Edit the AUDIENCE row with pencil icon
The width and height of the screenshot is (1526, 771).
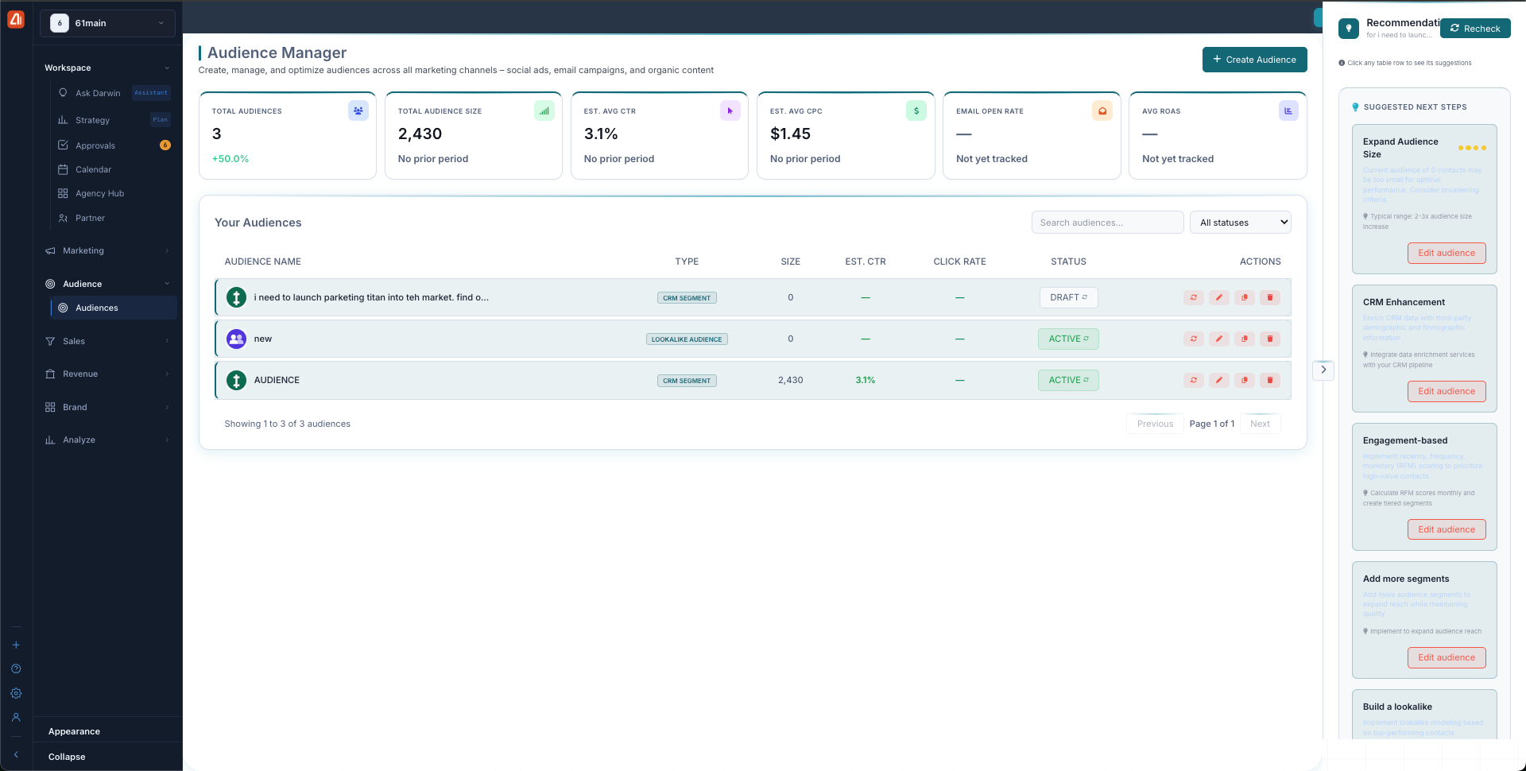1218,380
